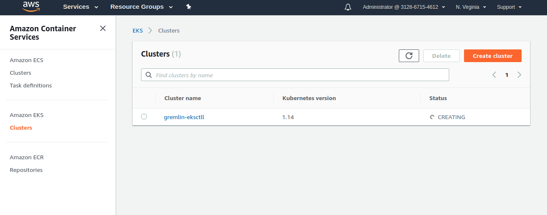Click the Clusters (1) panel heading
This screenshot has width=547, height=215.
(x=161, y=54)
